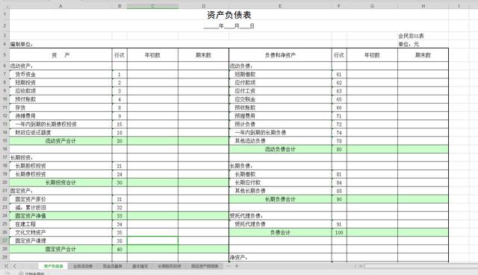
Task: Go to the previous sheet tab arrow
Action: (14, 266)
